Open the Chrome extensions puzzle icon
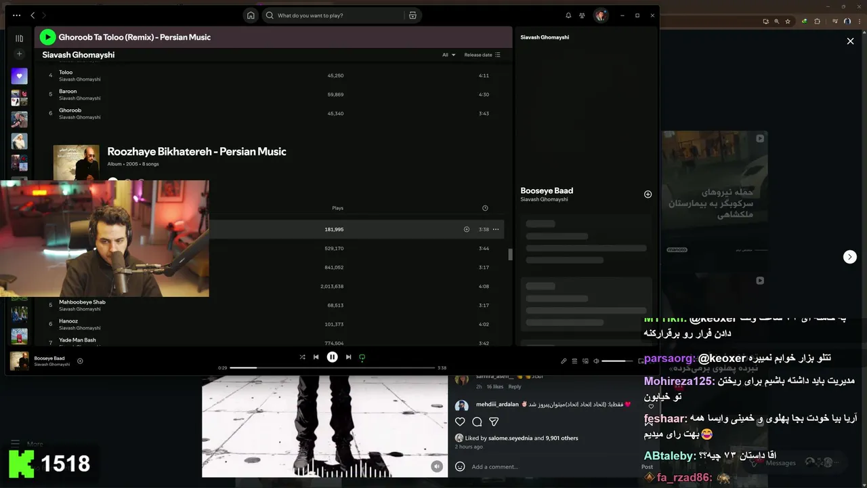This screenshot has height=488, width=867. pyautogui.click(x=816, y=21)
